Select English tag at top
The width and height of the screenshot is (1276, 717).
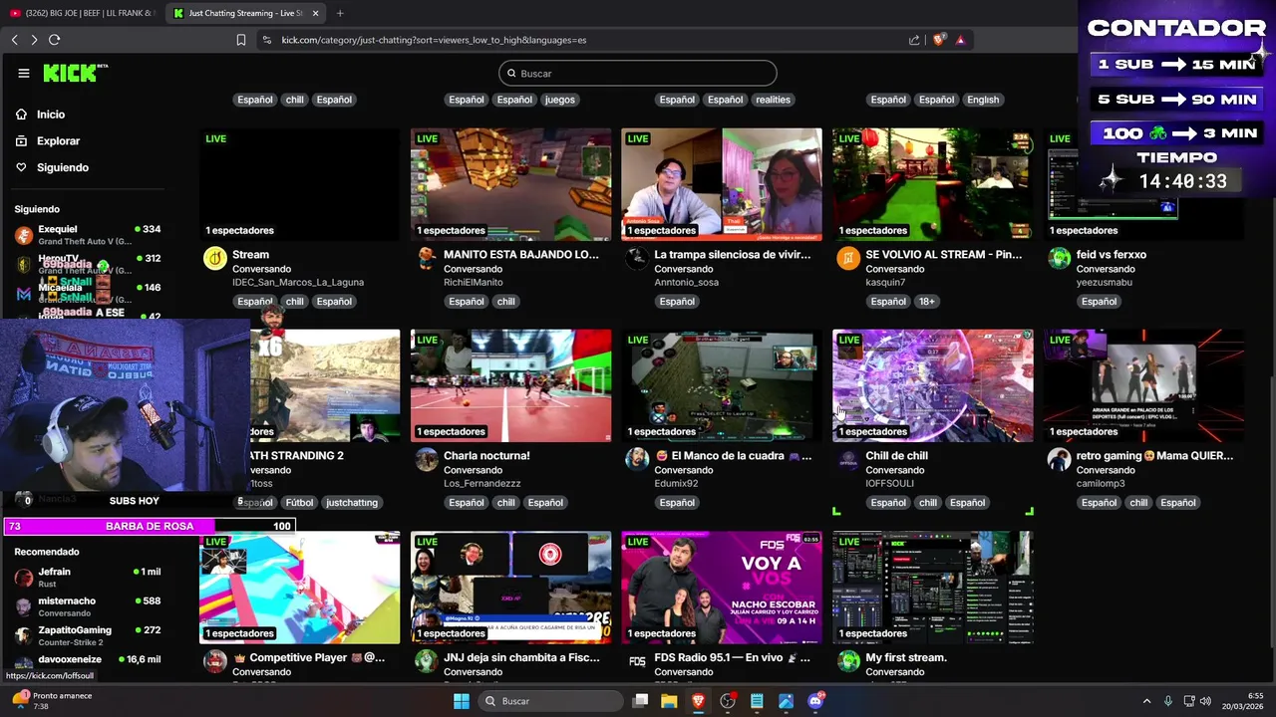tap(983, 100)
